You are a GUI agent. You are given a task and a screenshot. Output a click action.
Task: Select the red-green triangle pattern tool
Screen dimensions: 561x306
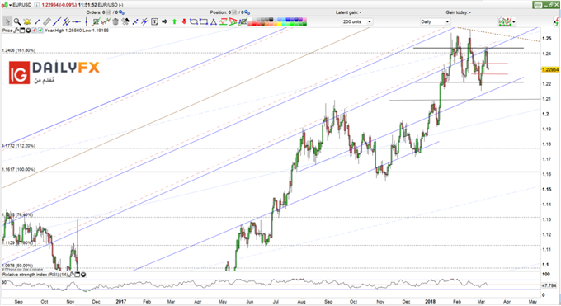233,21
